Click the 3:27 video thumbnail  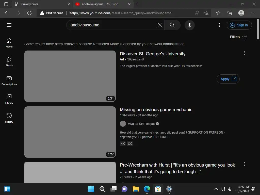[70, 132]
